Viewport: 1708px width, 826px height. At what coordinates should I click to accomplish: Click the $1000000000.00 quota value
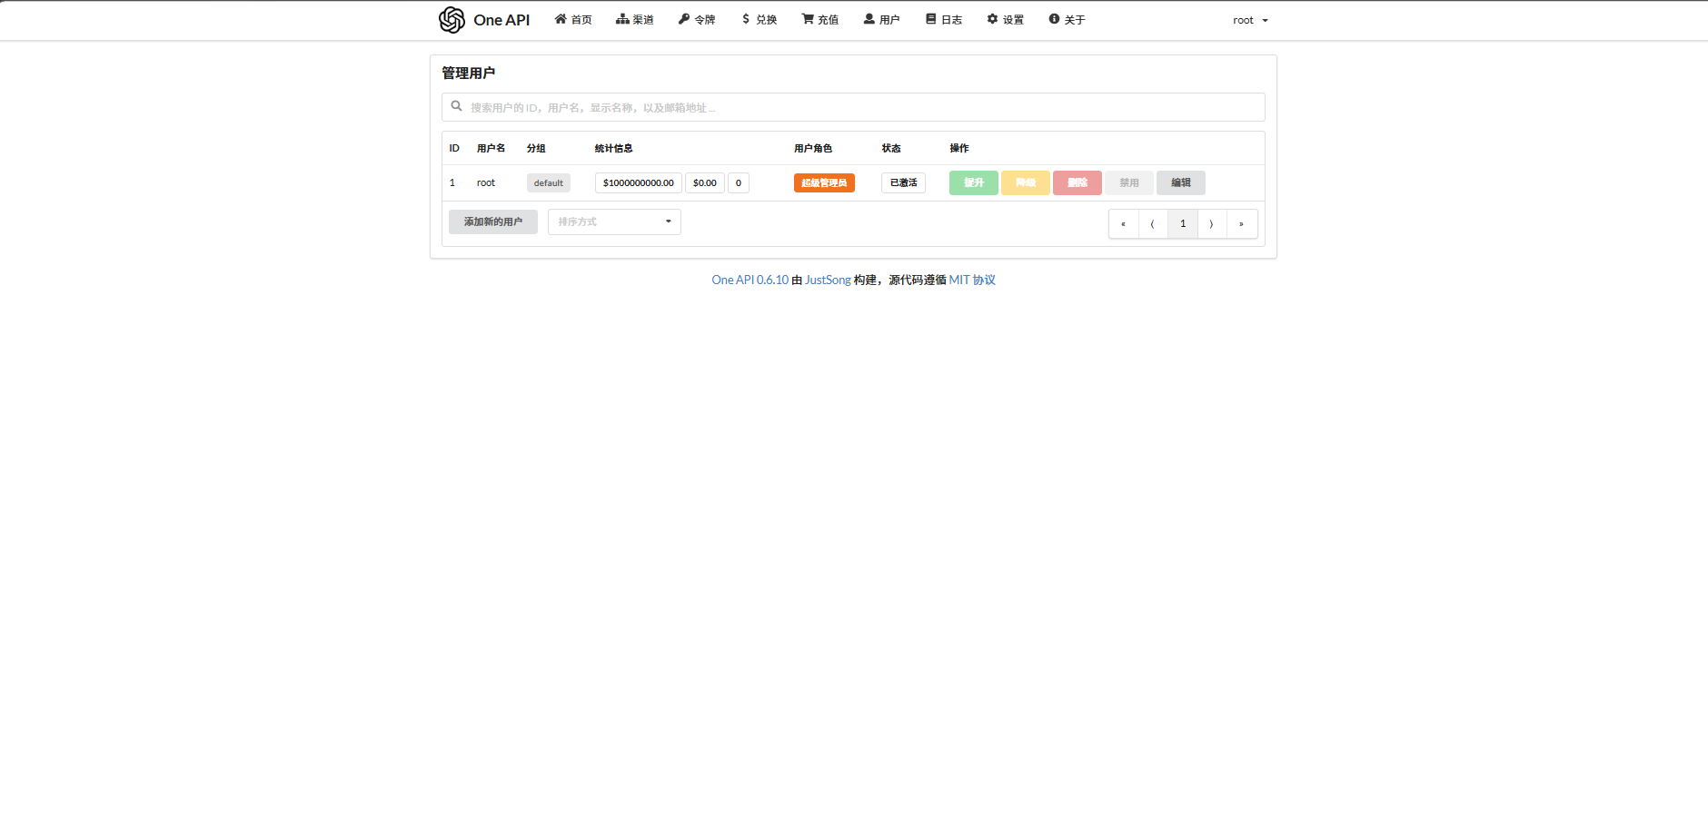pyautogui.click(x=639, y=183)
